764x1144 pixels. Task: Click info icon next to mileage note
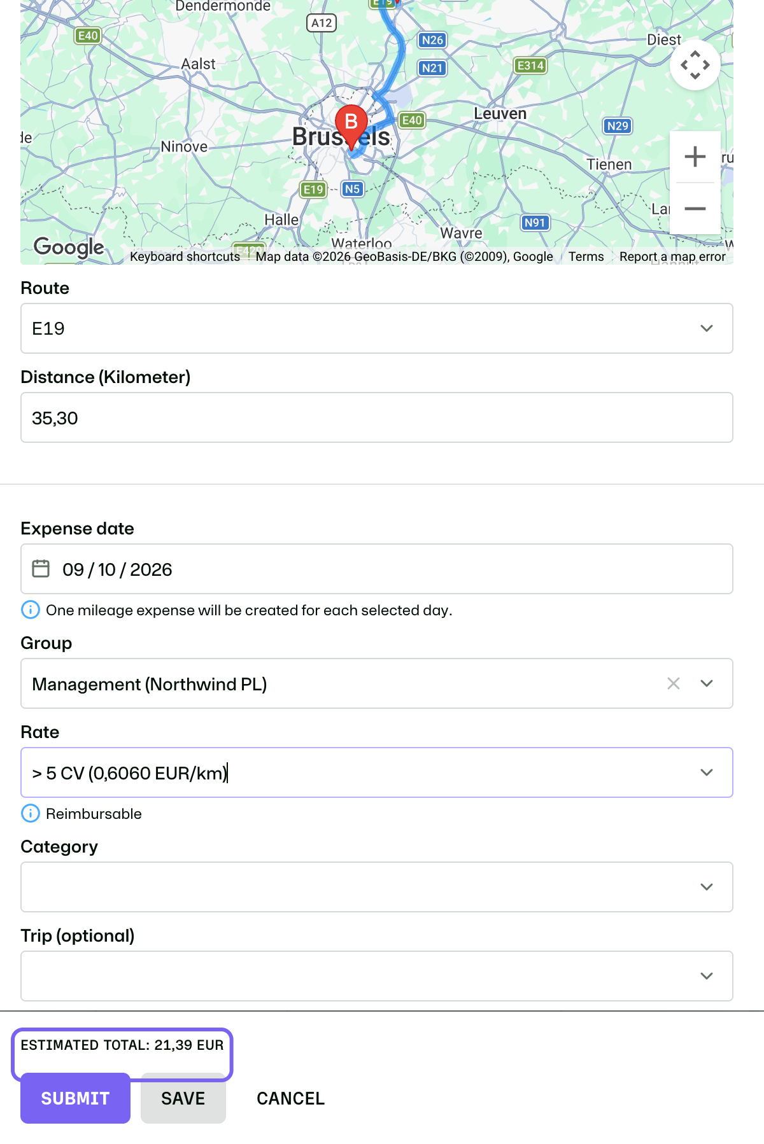[31, 610]
